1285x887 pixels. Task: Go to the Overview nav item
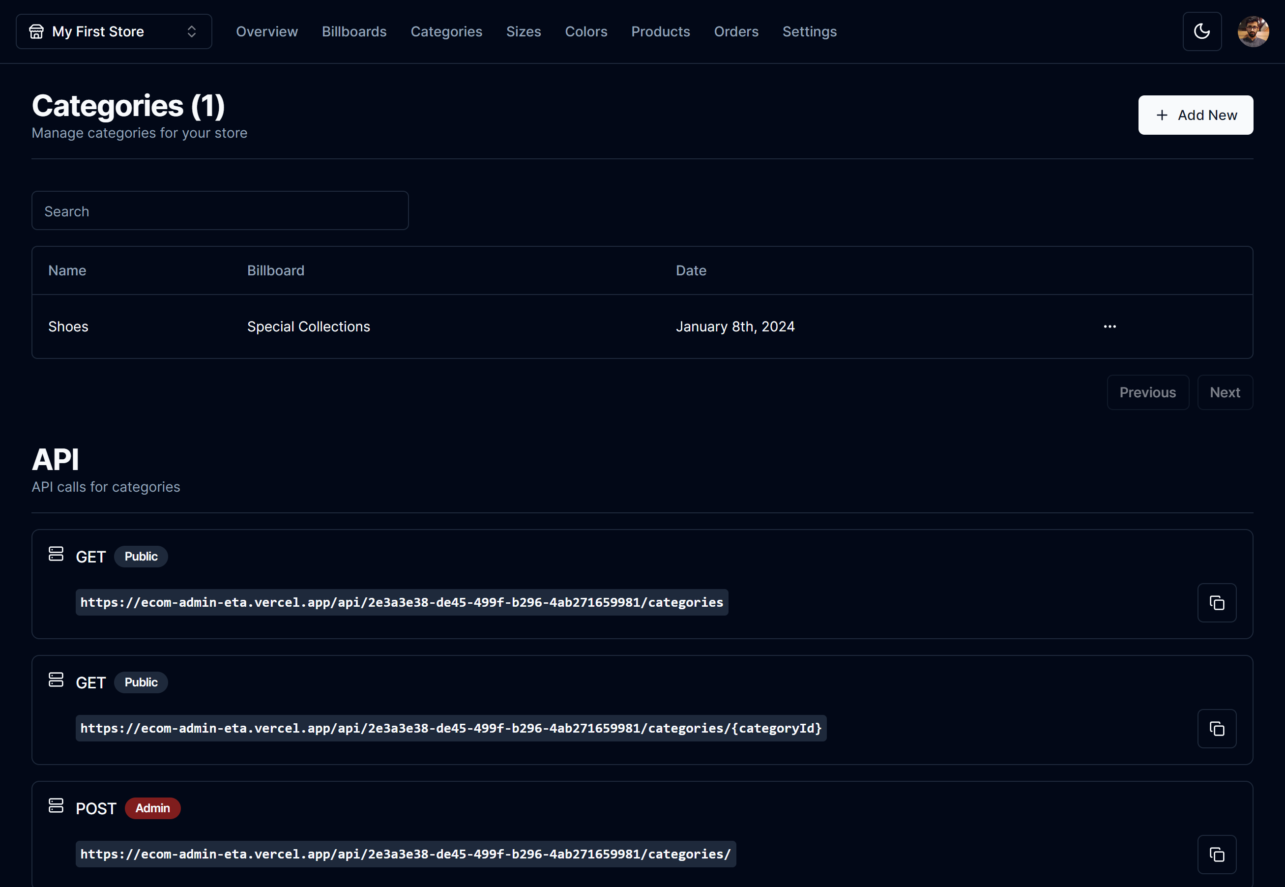coord(266,31)
